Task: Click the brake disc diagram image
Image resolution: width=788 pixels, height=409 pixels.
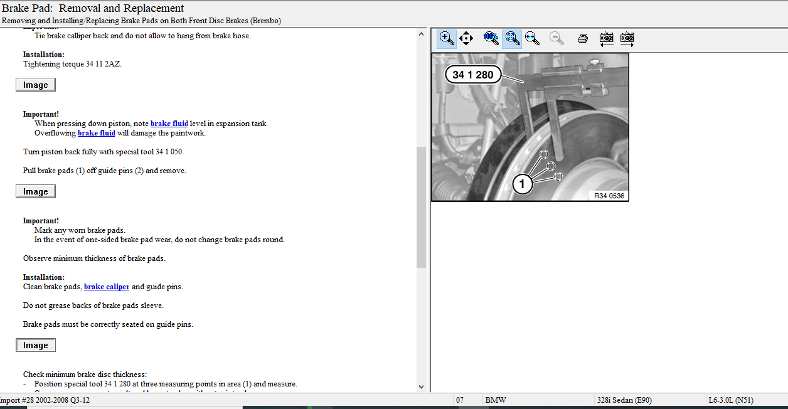Action: pyautogui.click(x=530, y=127)
